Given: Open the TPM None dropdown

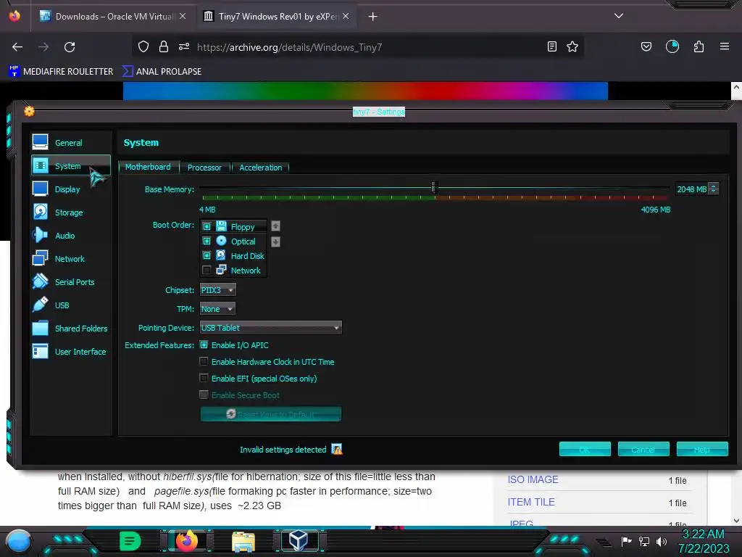Looking at the screenshot, I should [x=217, y=309].
